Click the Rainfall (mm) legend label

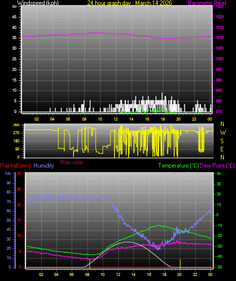coord(15,166)
